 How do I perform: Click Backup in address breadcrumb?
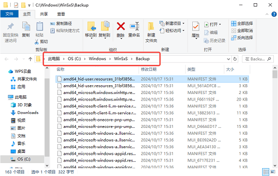click(x=143, y=59)
